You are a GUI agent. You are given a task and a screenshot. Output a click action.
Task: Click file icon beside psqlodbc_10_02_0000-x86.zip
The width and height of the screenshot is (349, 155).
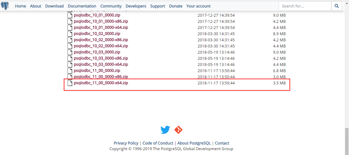(70, 40)
